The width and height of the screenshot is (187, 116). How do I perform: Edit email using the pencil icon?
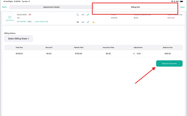point(88,22)
